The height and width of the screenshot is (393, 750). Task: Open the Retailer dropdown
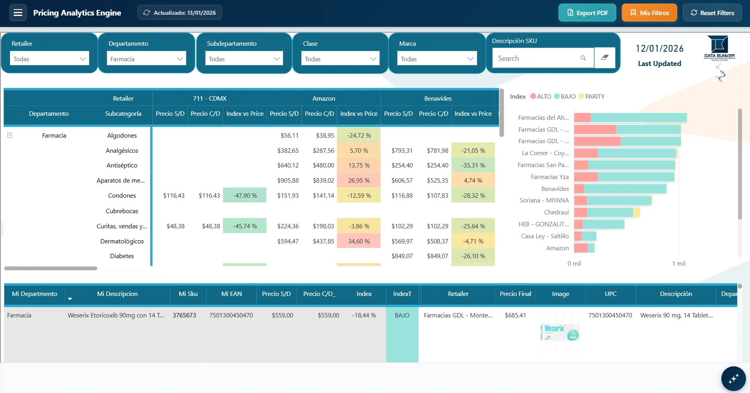(49, 59)
